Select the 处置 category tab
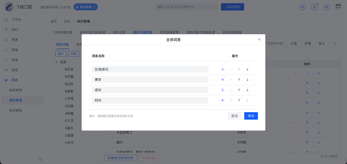The height and width of the screenshot is (164, 347). (293, 44)
